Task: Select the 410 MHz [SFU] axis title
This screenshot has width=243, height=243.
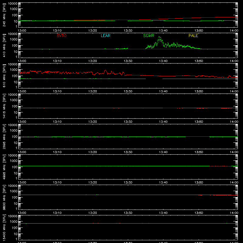Action: [x=4, y=46]
